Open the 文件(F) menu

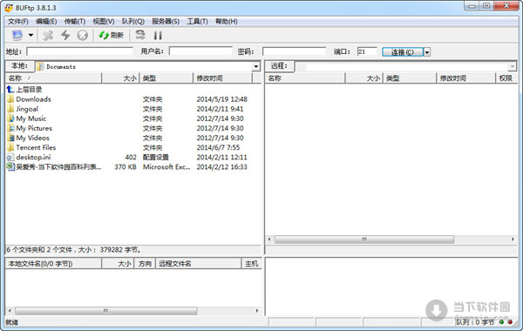tap(18, 21)
